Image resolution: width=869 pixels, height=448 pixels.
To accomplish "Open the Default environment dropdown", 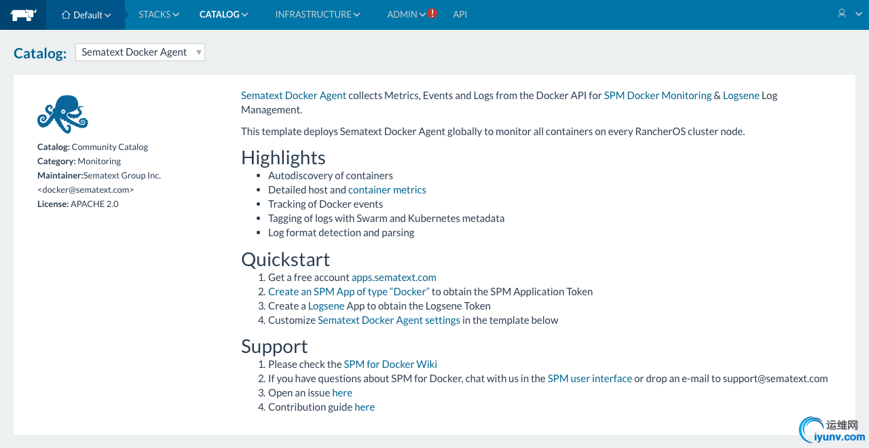I will tap(86, 14).
